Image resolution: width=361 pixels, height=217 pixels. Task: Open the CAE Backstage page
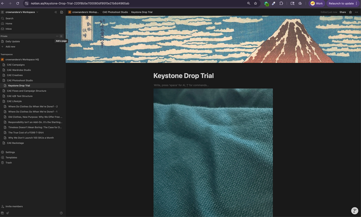point(15,143)
